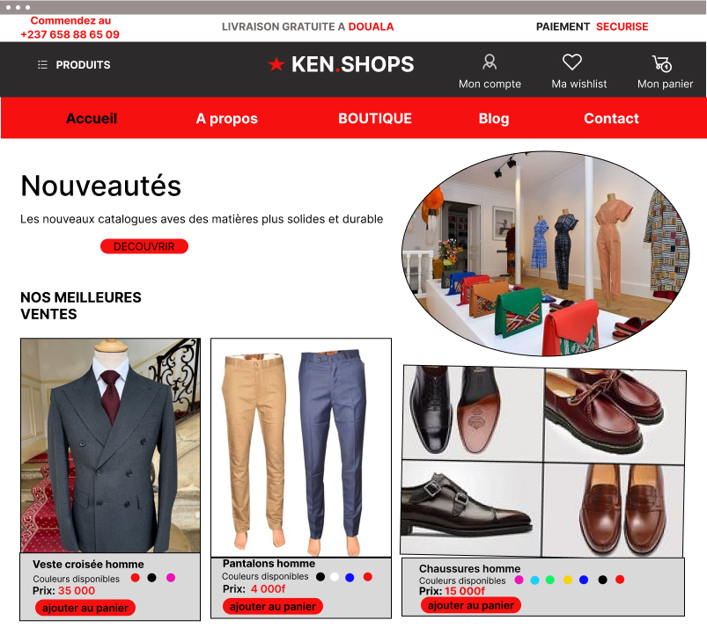The image size is (707, 628).
Task: Click the PRODUITS list menu icon
Action: tap(42, 65)
